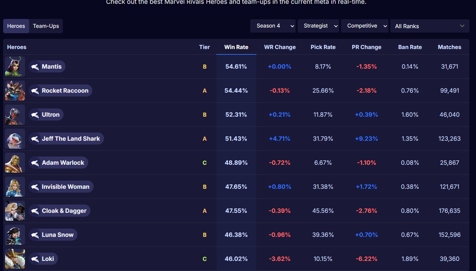
Task: Switch to the Heroes tab
Action: [x=16, y=26]
